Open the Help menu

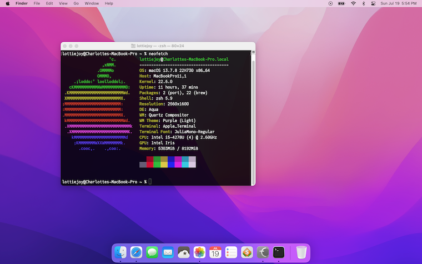109,3
